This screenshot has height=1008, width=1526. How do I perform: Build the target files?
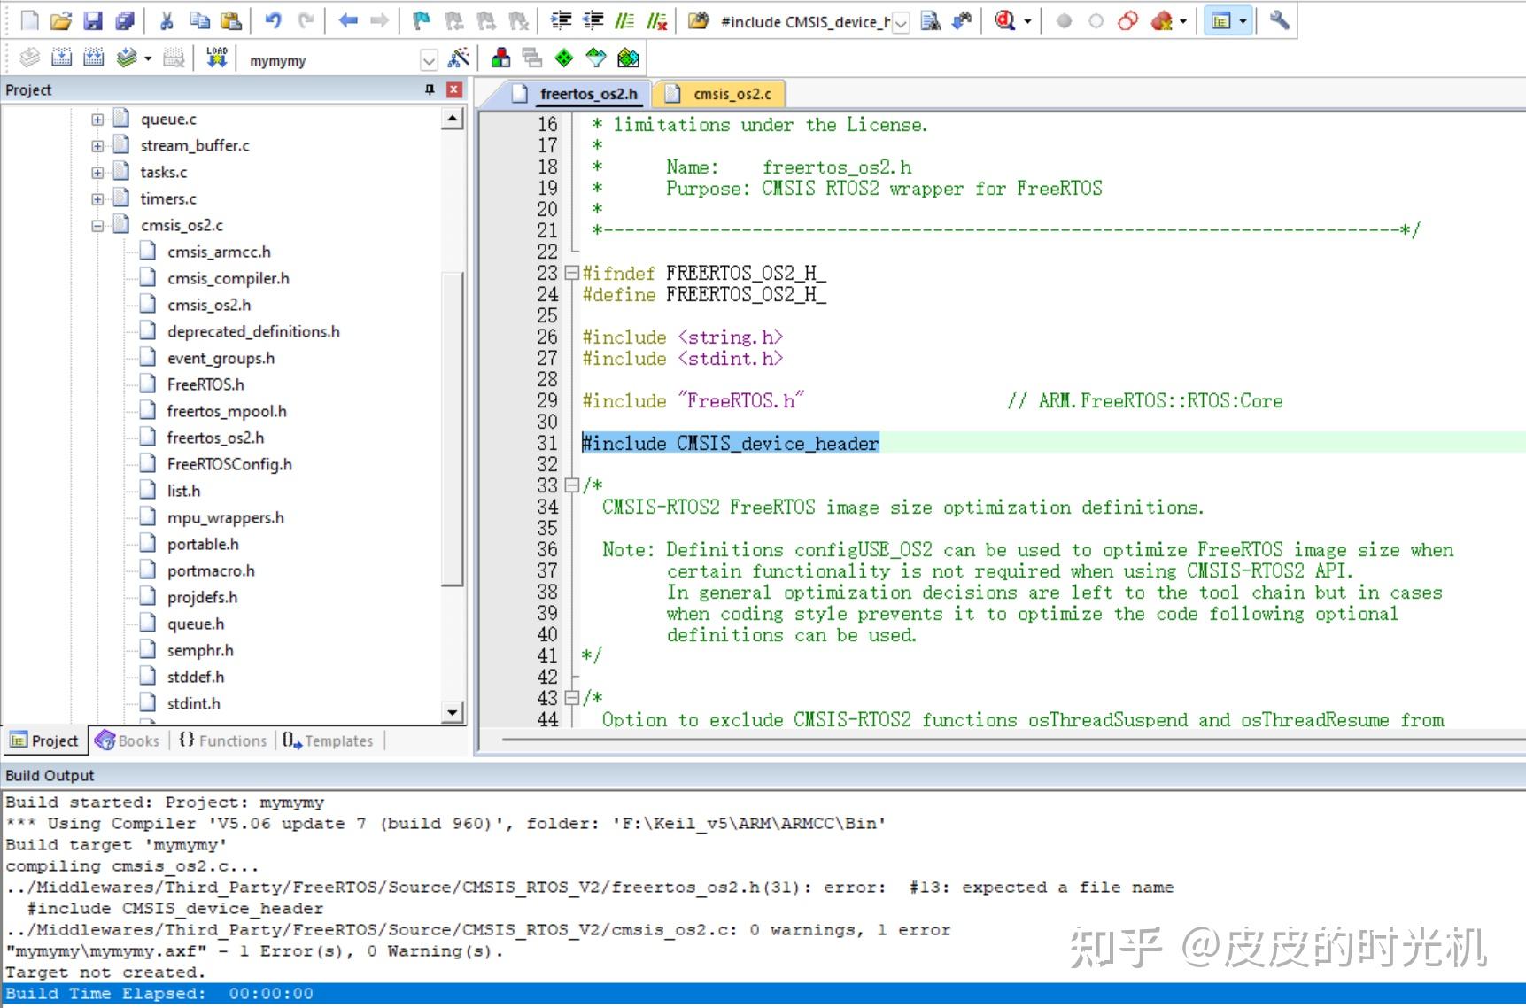click(61, 58)
